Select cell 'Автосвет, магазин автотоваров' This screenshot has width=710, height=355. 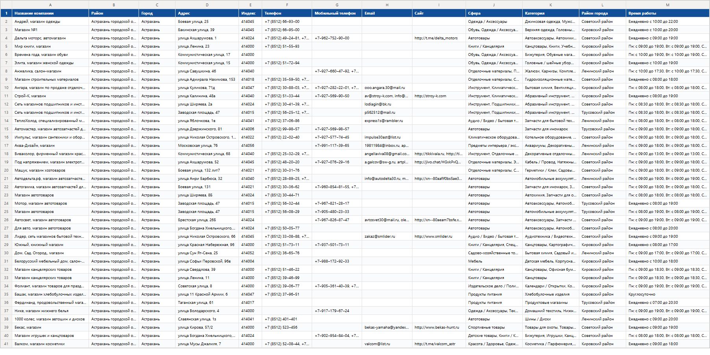click(x=50, y=220)
